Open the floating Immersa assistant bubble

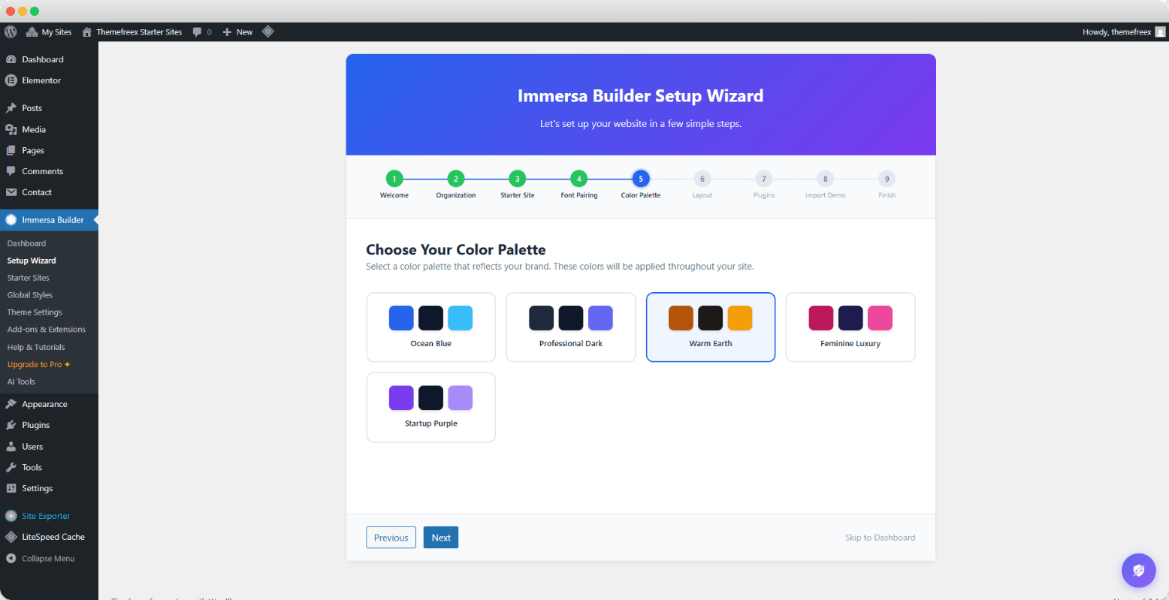point(1138,570)
